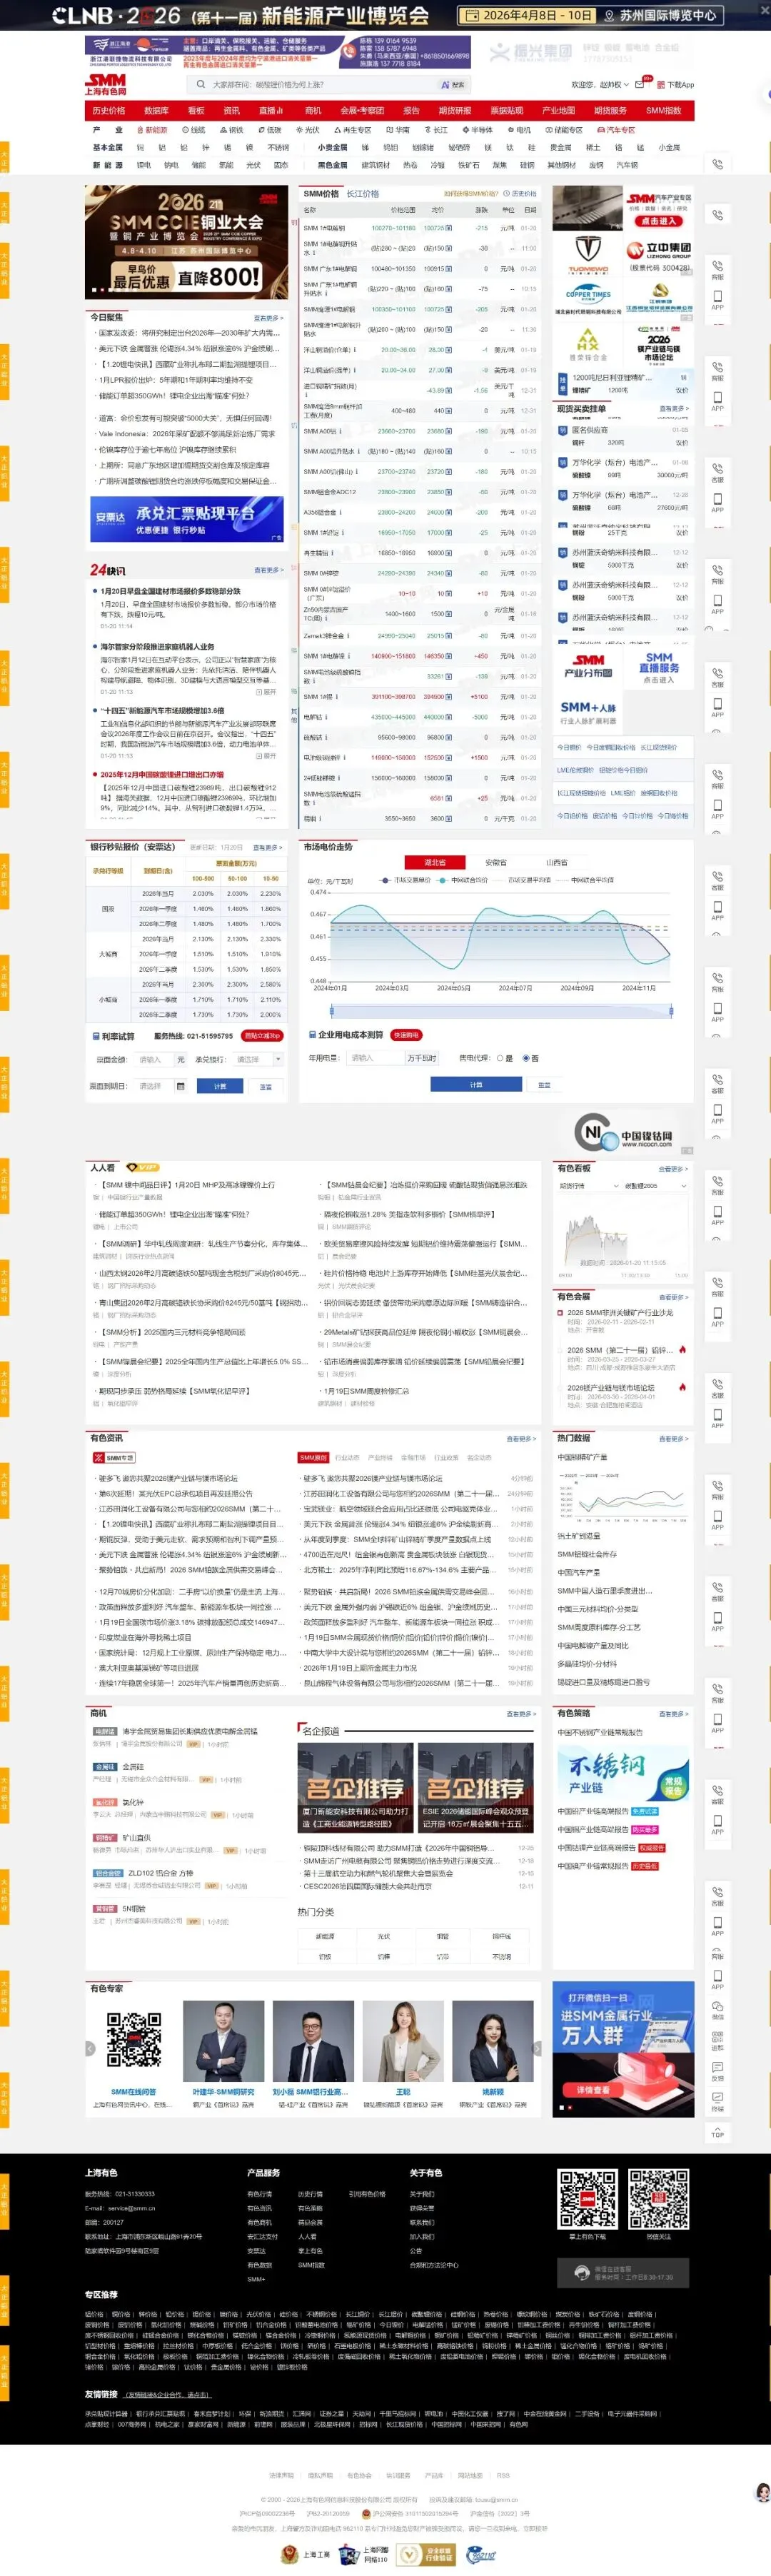
Task: Switch the electricity chart to 安徽省
Action: tap(495, 862)
